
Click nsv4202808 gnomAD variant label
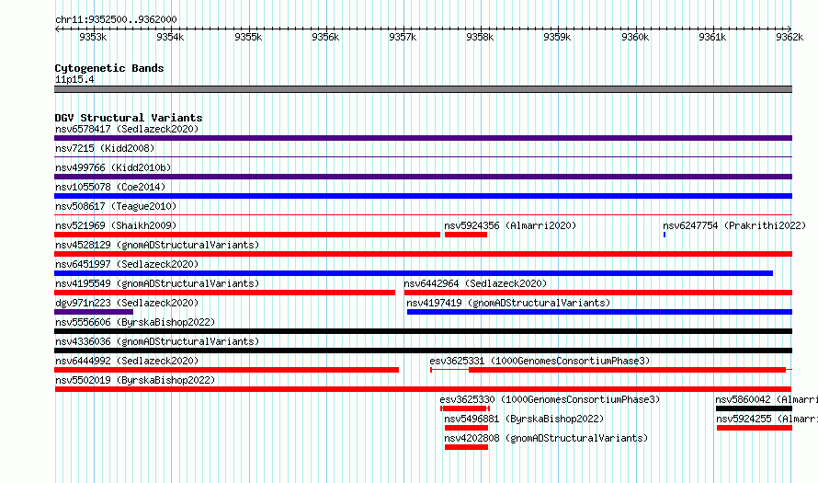[546, 438]
